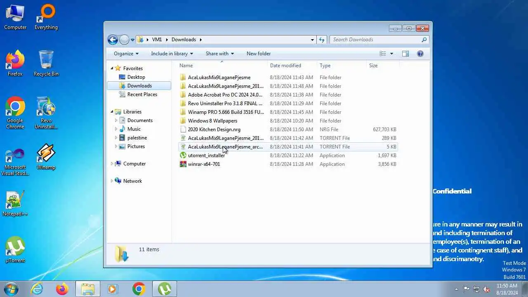Click the network tray icon
Viewport: 528px width, 297px height.
pos(476,289)
